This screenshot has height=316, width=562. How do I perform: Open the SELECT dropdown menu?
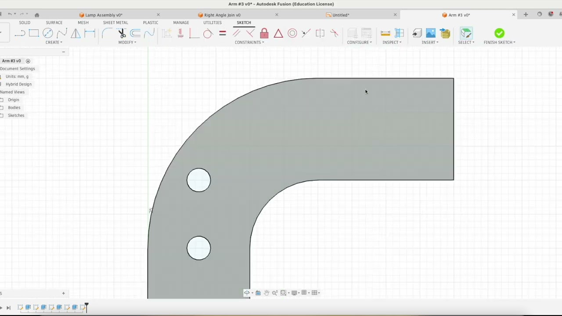(466, 43)
